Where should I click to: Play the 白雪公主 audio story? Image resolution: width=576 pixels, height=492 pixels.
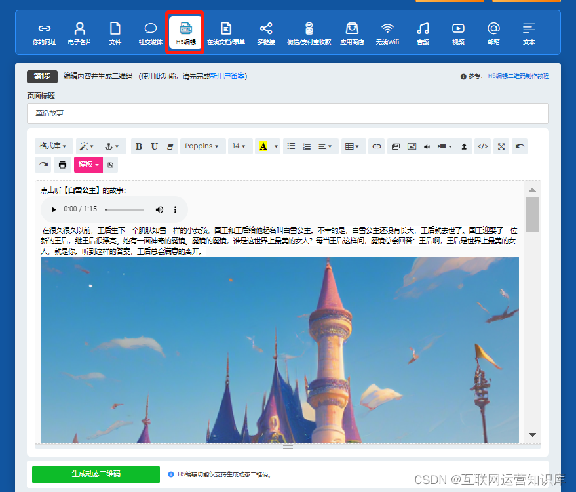click(54, 209)
